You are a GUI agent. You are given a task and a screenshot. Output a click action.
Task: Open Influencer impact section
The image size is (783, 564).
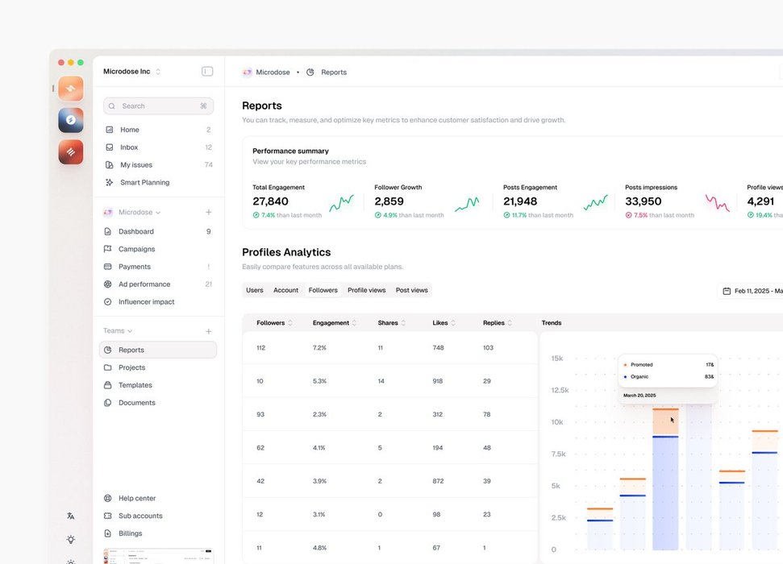click(x=146, y=302)
